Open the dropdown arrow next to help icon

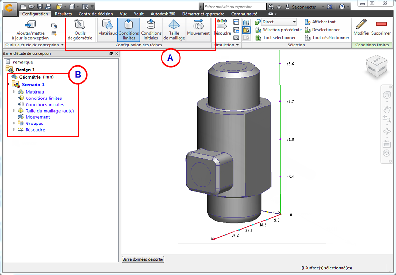[348, 7]
